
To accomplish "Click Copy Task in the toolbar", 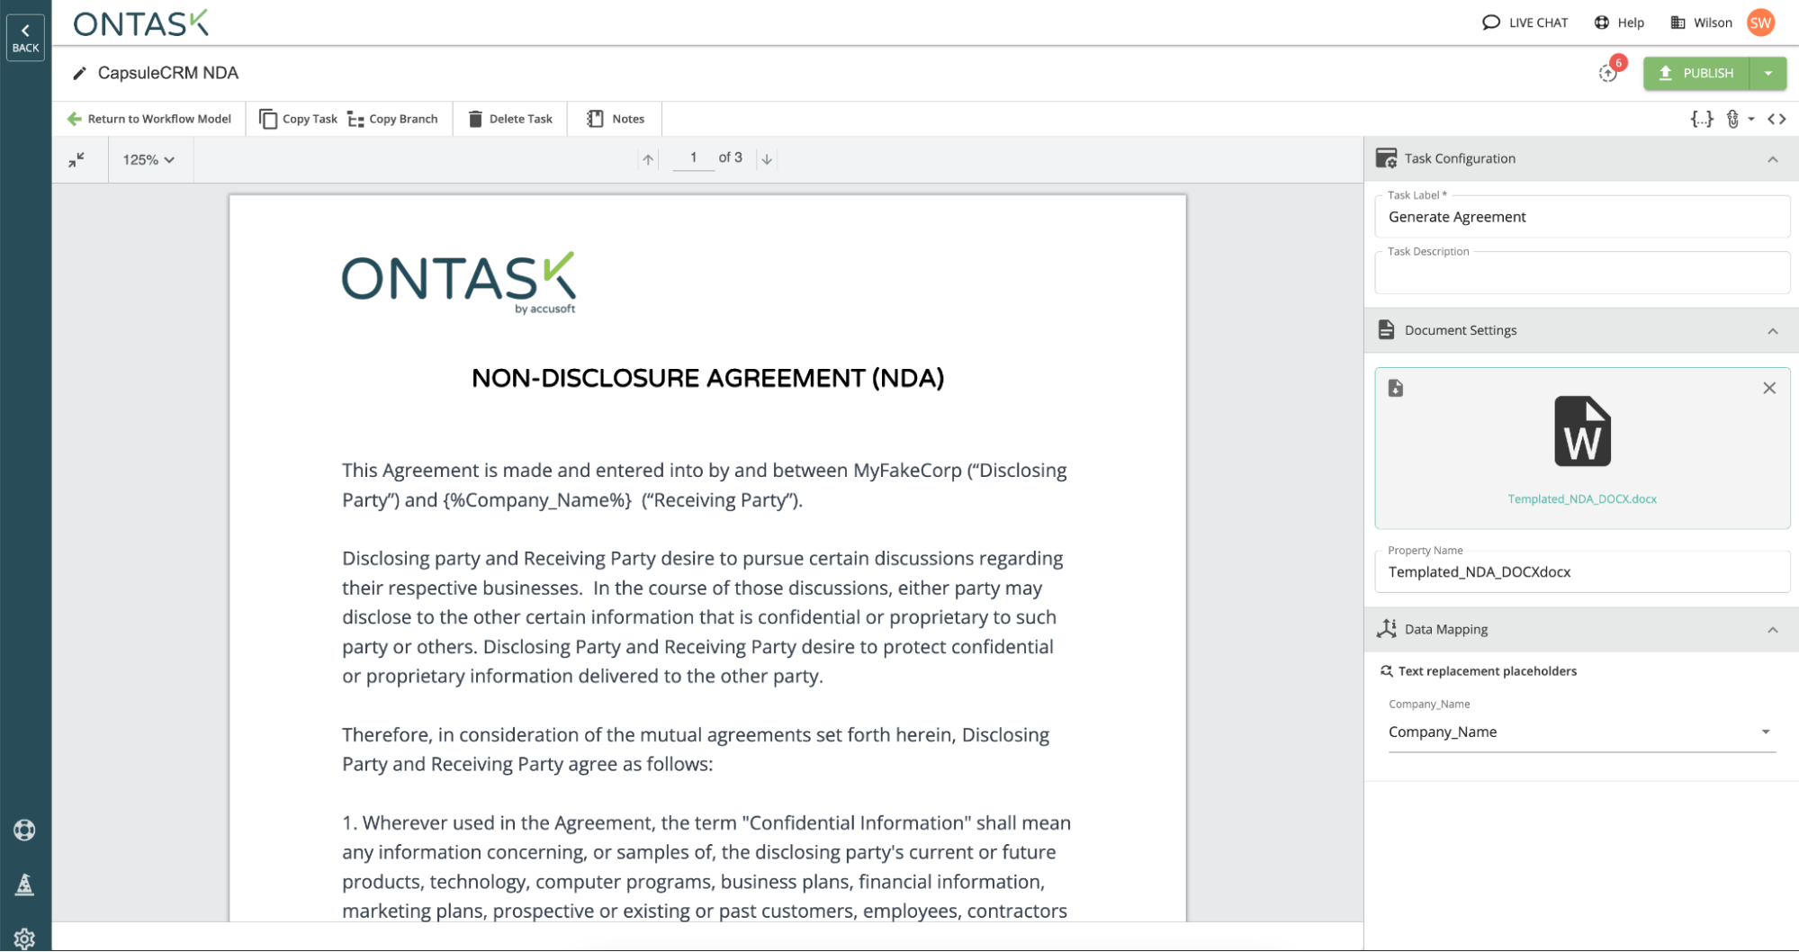I will 299,119.
